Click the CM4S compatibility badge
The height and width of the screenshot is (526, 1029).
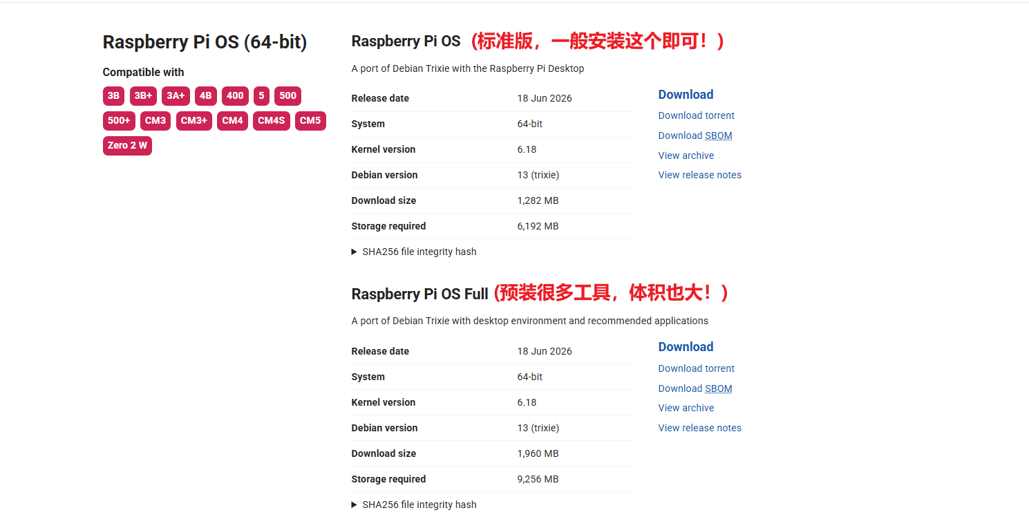pos(272,121)
